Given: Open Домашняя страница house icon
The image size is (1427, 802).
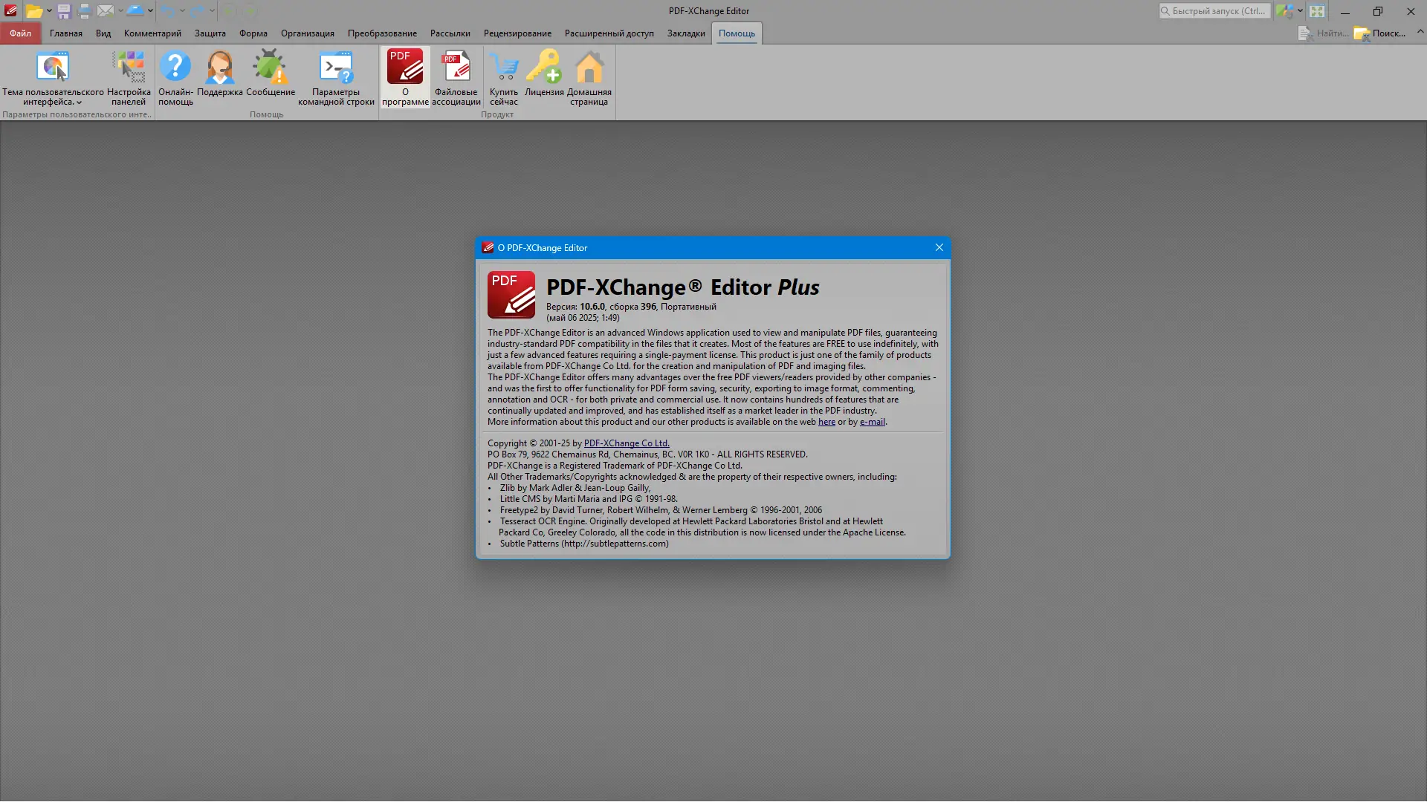Looking at the screenshot, I should [x=589, y=68].
